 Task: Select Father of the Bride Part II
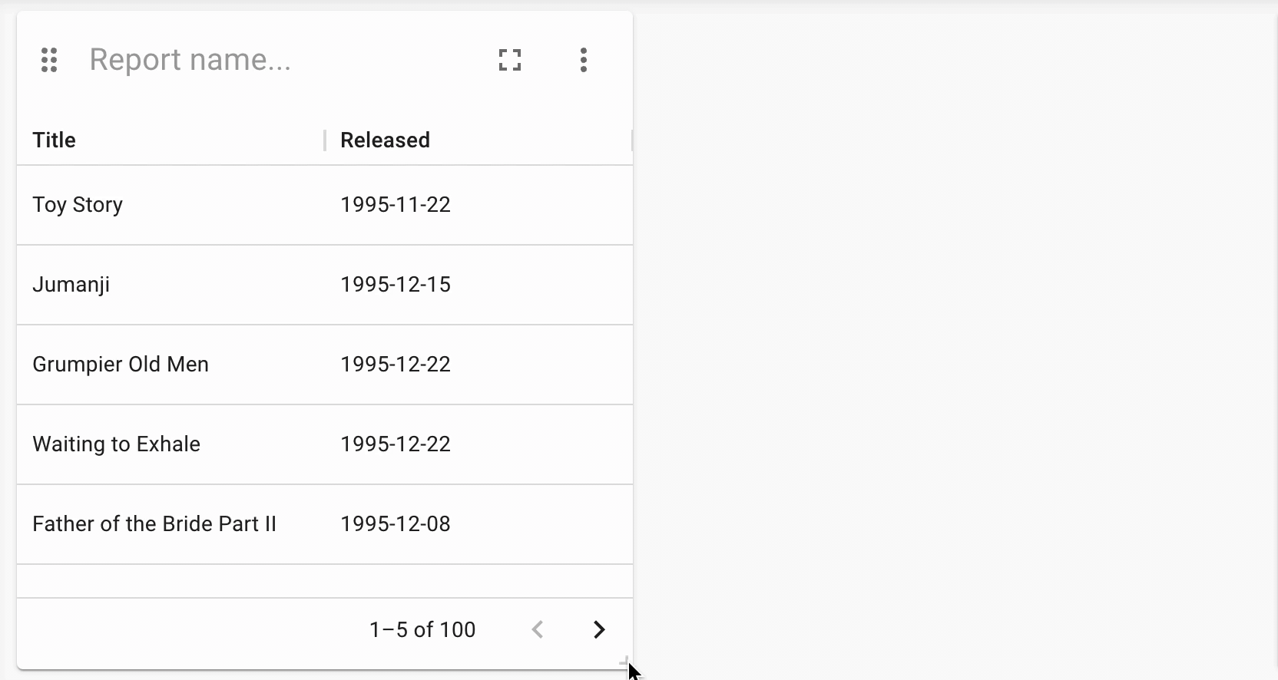[154, 524]
